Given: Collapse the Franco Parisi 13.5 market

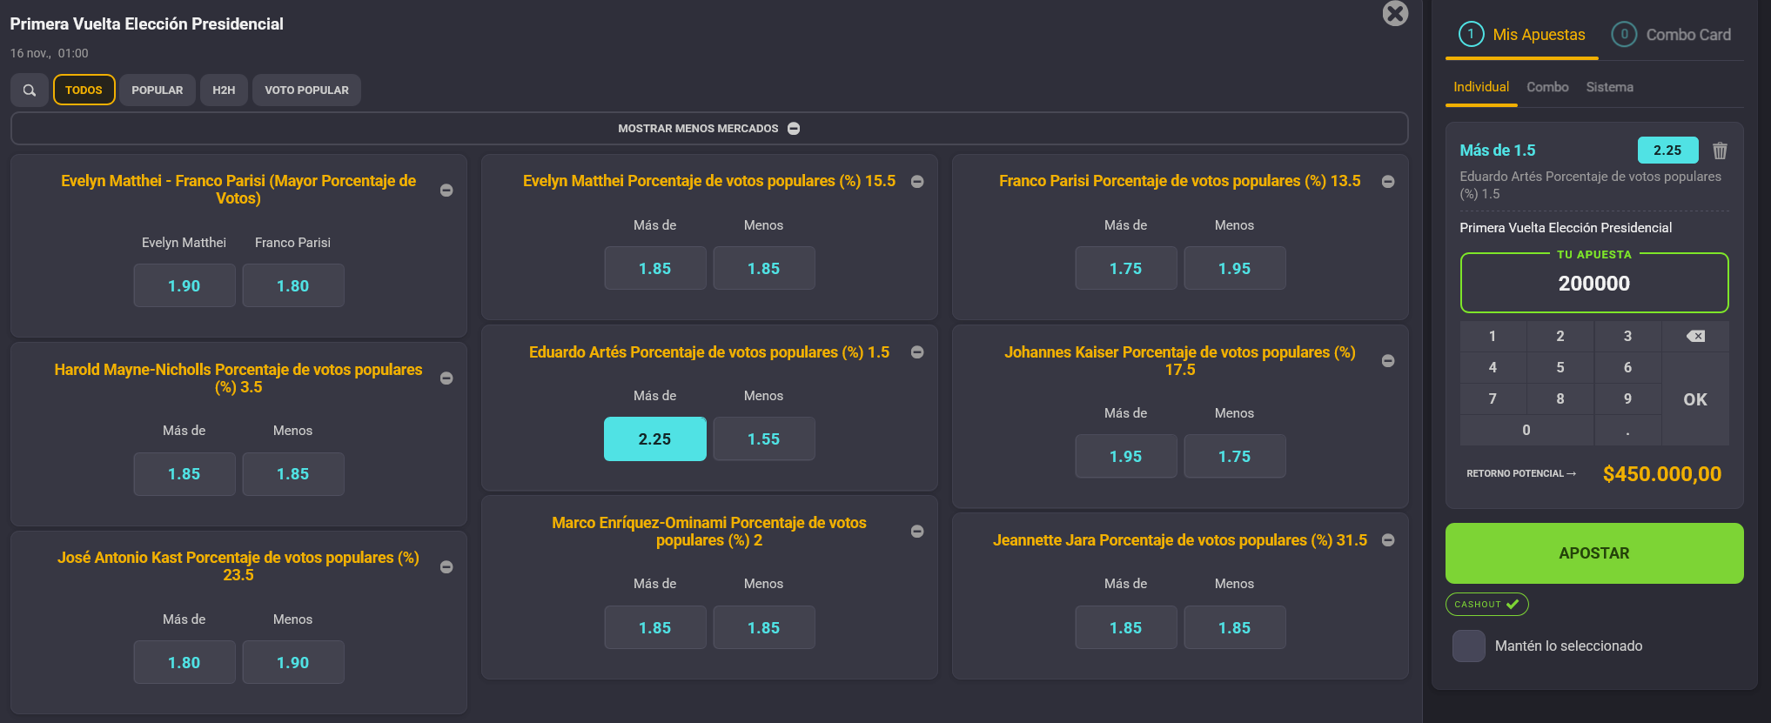Looking at the screenshot, I should tap(1388, 182).
